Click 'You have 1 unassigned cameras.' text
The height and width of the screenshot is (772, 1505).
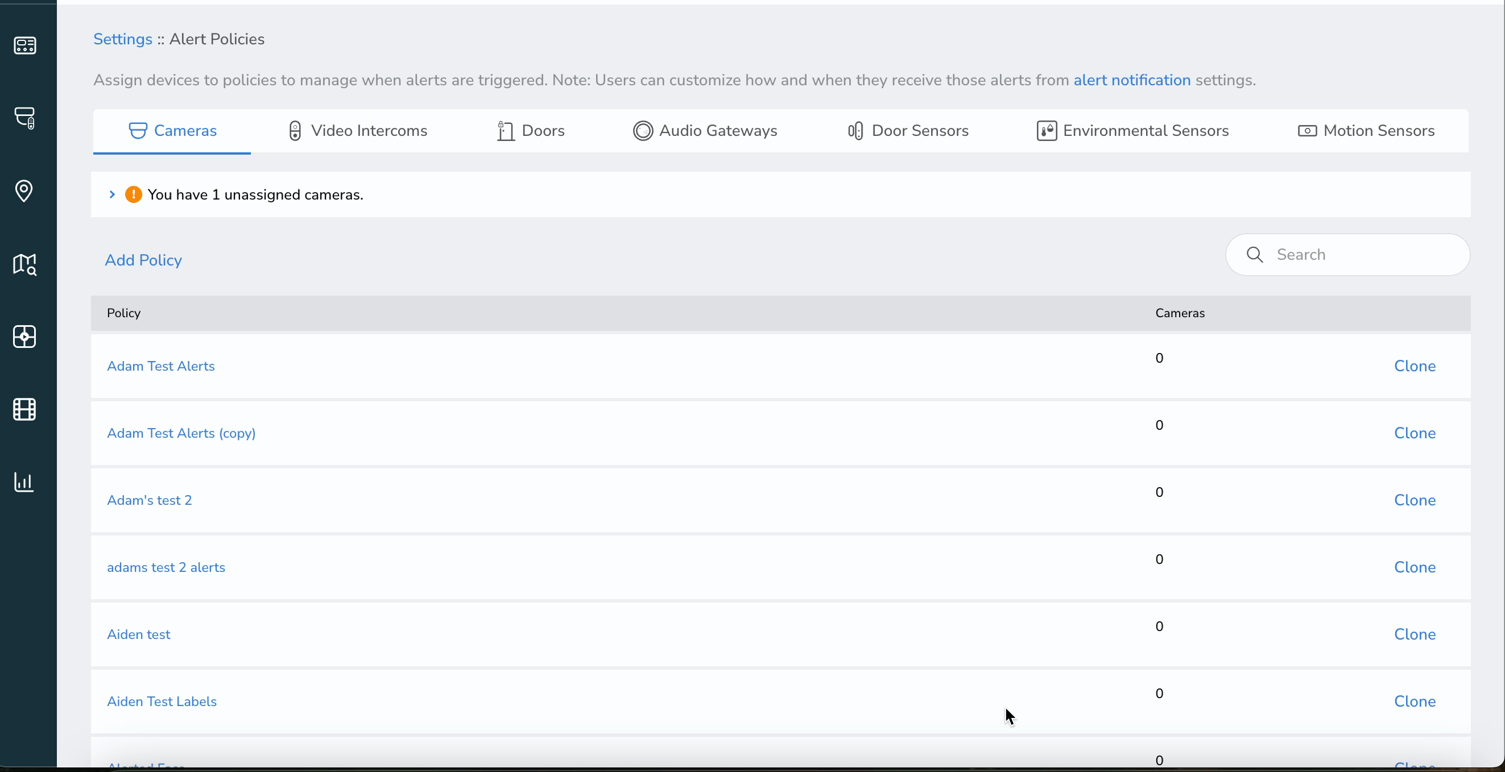click(x=255, y=194)
